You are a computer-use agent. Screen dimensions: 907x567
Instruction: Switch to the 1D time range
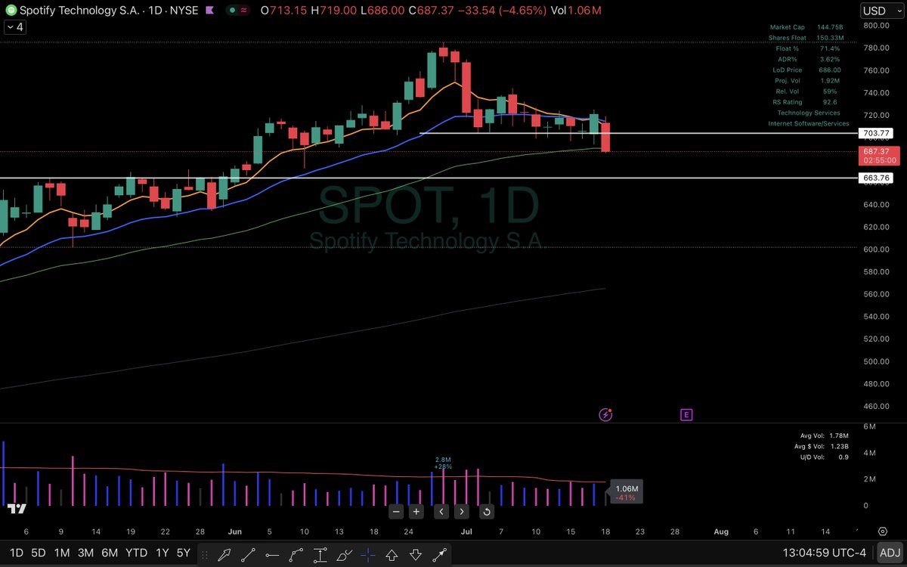pos(16,554)
